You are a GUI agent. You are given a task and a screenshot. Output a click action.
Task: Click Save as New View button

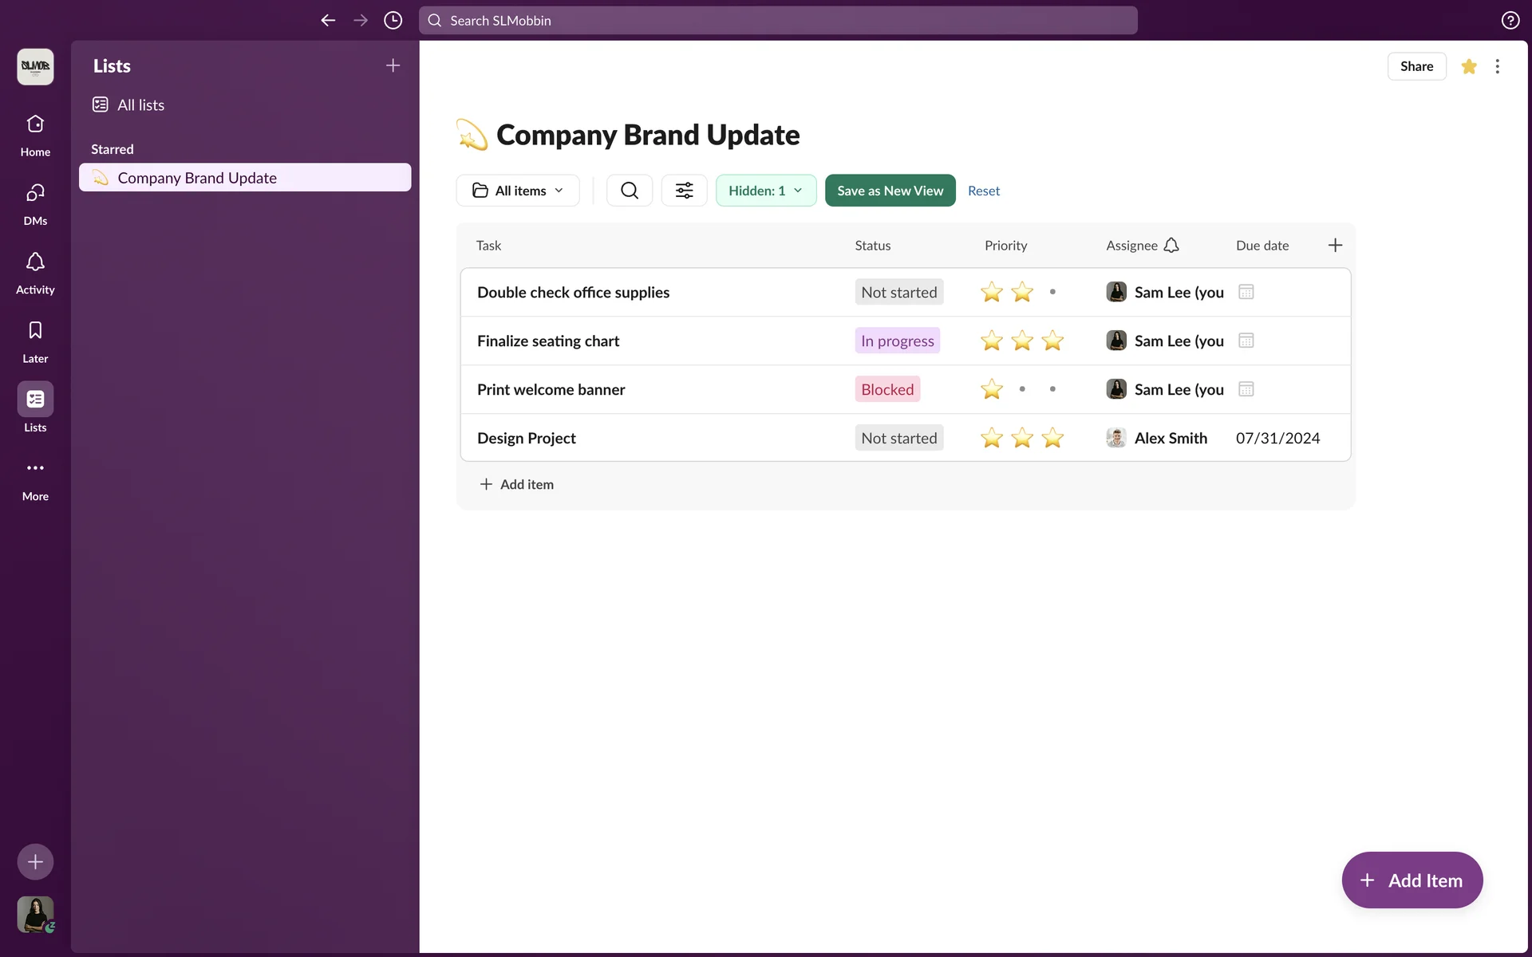[x=890, y=191]
